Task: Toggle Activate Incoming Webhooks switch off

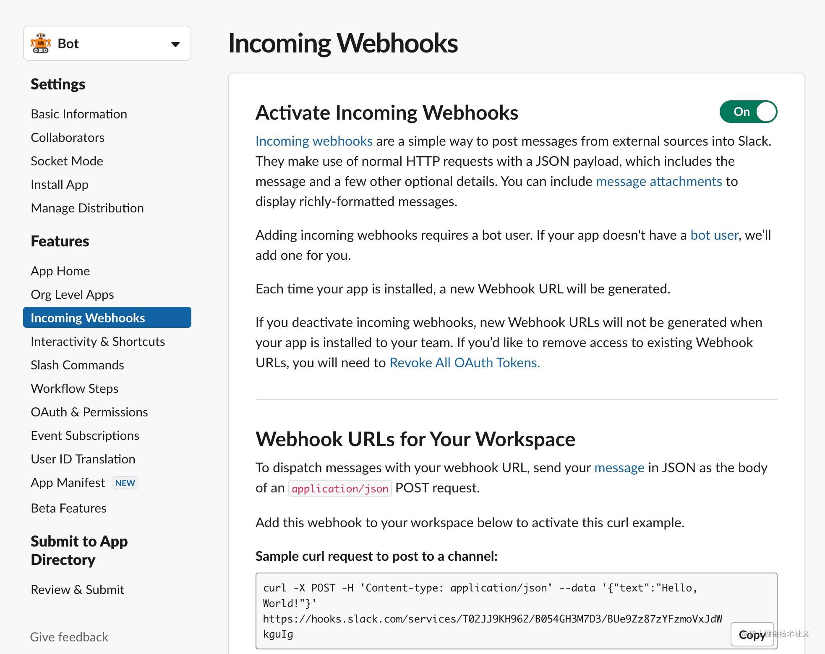Action: (x=748, y=112)
